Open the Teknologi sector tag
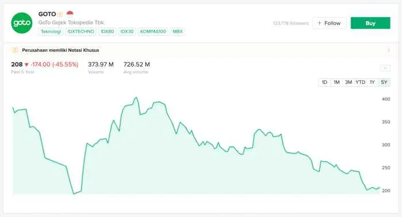 click(x=51, y=32)
